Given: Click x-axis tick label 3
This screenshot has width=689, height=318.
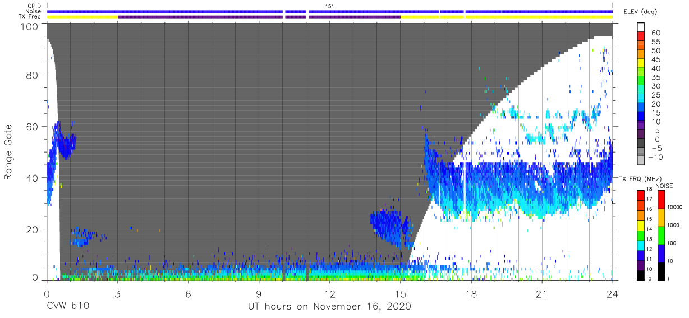Looking at the screenshot, I should click(x=117, y=293).
